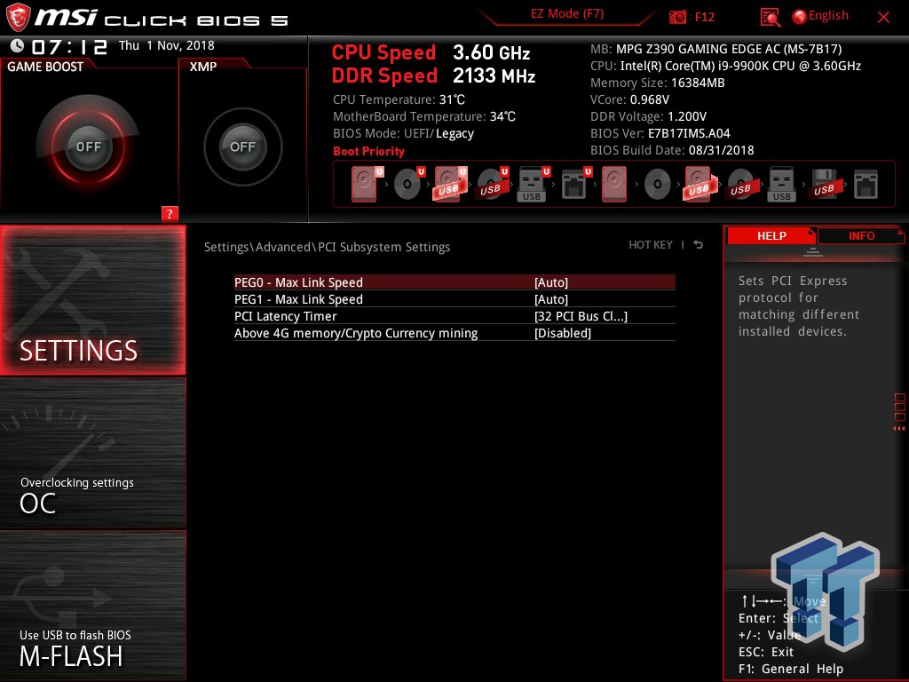Select PEG1 - Max Link Speed row
Viewport: 909px width, 682px height.
click(454, 299)
